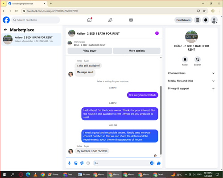Switch to the Planet taskbar window
The height and width of the screenshot is (178, 223).
(x=54, y=174)
